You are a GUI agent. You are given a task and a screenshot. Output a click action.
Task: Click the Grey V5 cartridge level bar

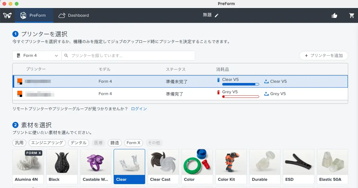[x=240, y=97]
